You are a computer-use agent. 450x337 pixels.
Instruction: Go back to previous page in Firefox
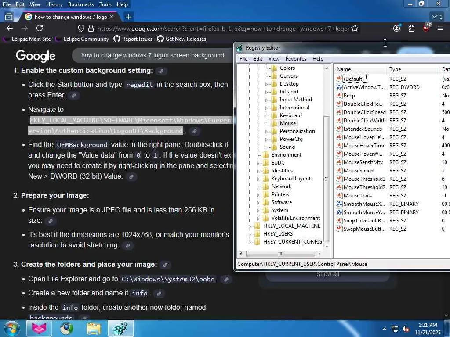(10, 28)
